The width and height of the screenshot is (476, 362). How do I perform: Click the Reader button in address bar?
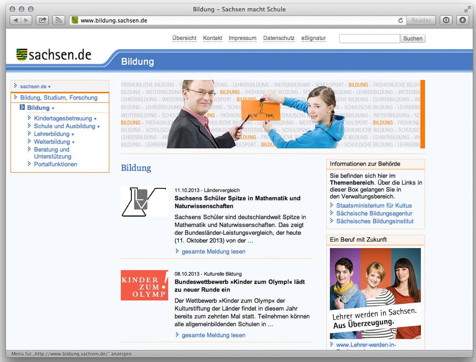click(x=421, y=20)
